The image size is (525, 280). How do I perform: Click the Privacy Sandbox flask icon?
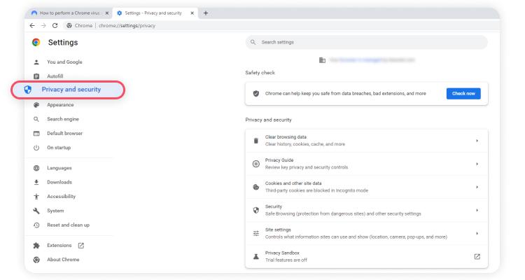[x=256, y=257]
